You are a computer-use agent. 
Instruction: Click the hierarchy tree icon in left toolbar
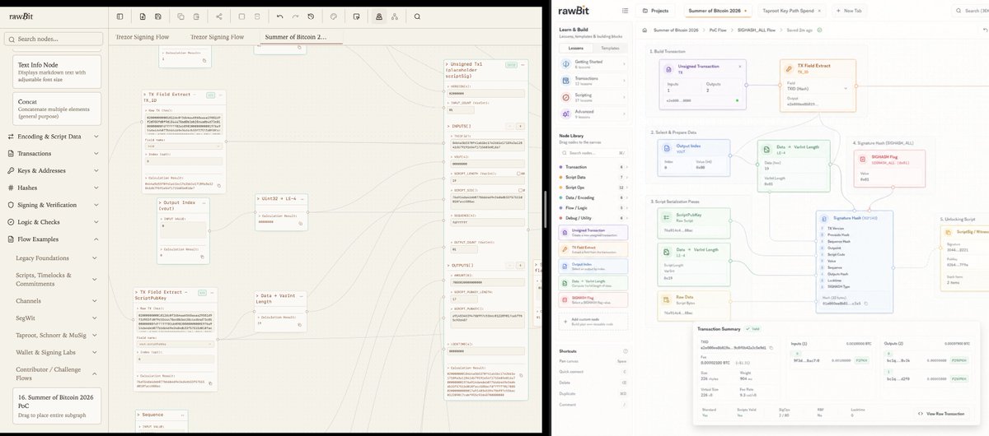coord(394,16)
